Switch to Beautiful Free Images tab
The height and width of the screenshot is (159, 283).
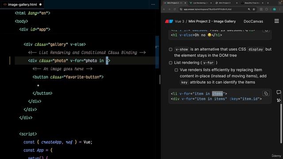point(252,3)
